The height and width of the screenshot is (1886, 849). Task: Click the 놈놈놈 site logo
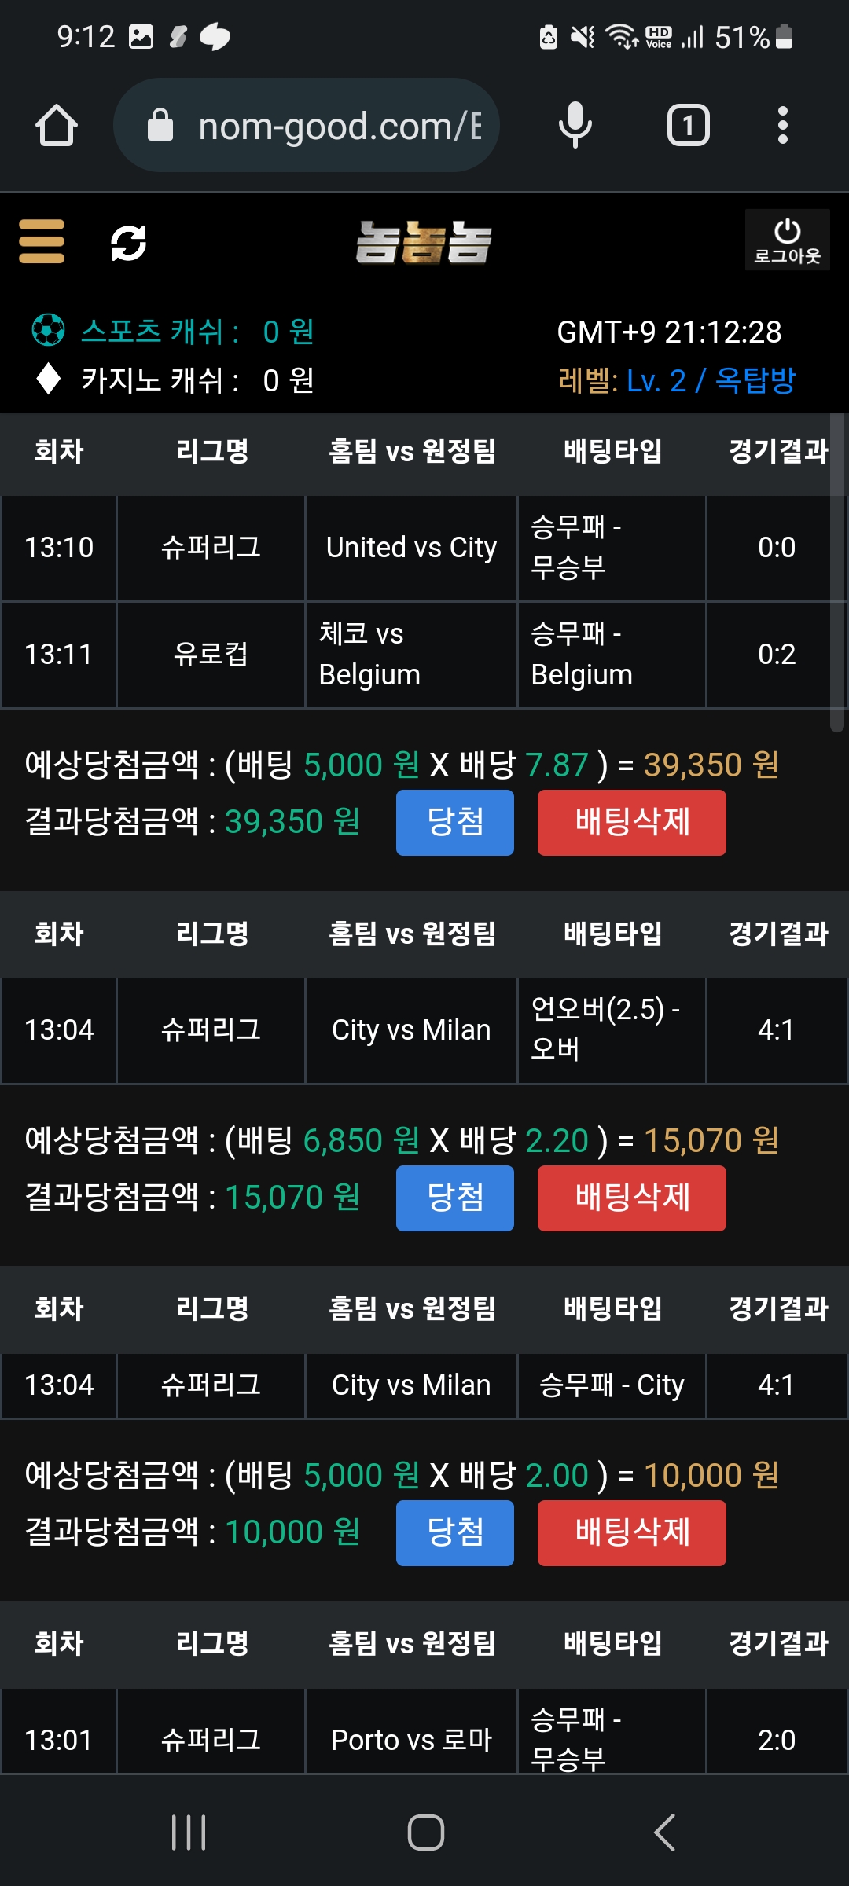coord(424,242)
